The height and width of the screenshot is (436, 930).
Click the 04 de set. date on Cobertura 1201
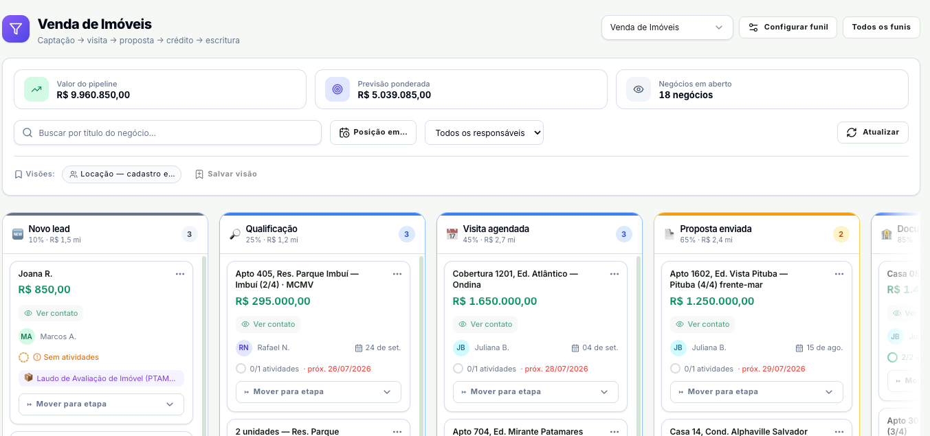pyautogui.click(x=595, y=347)
